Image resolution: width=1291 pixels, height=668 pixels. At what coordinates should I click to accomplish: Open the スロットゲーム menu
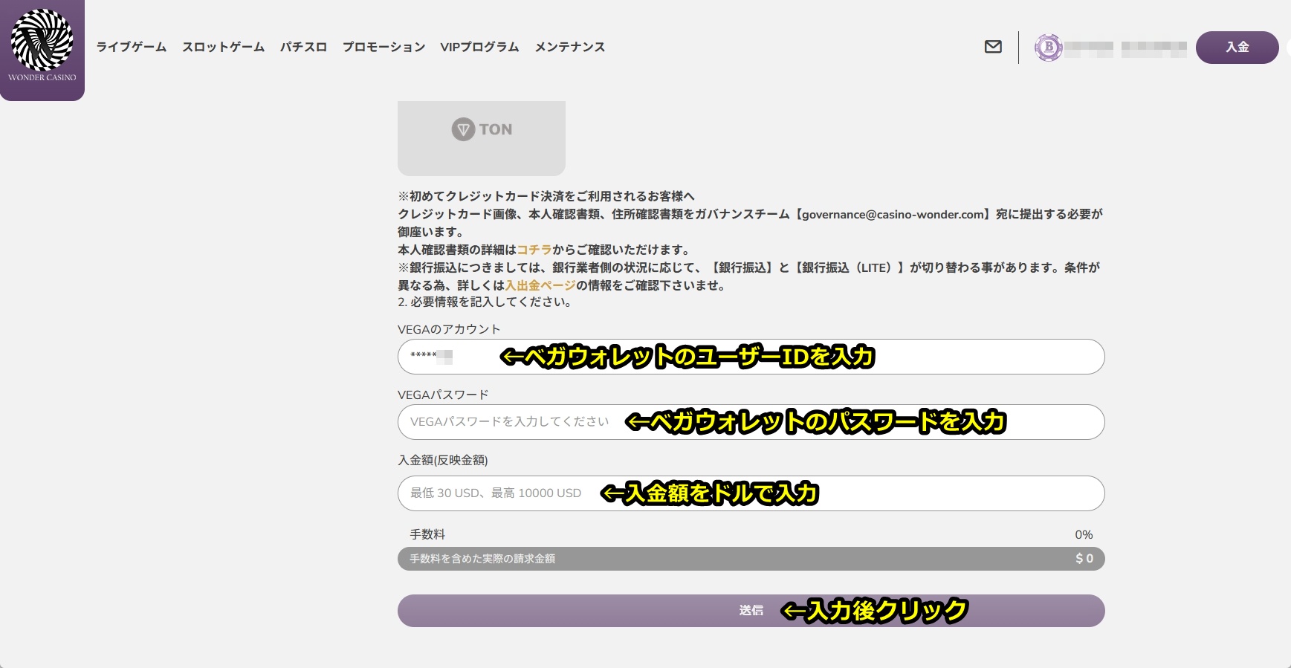coord(224,47)
